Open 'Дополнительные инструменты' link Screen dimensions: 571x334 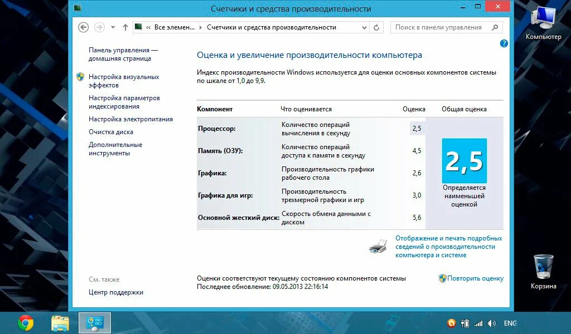pyautogui.click(x=115, y=149)
